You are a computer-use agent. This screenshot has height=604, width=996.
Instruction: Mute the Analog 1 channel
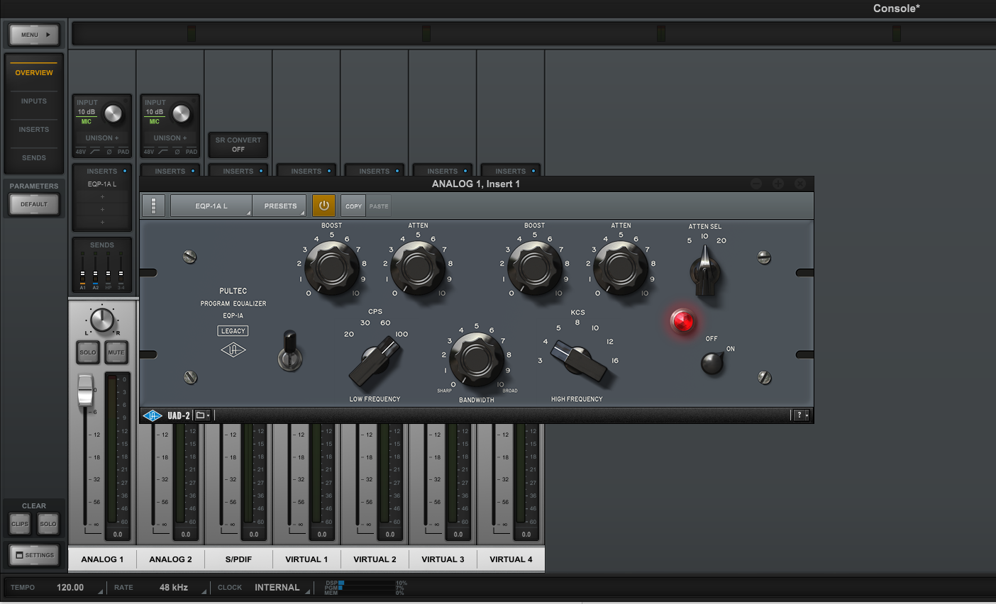[116, 352]
